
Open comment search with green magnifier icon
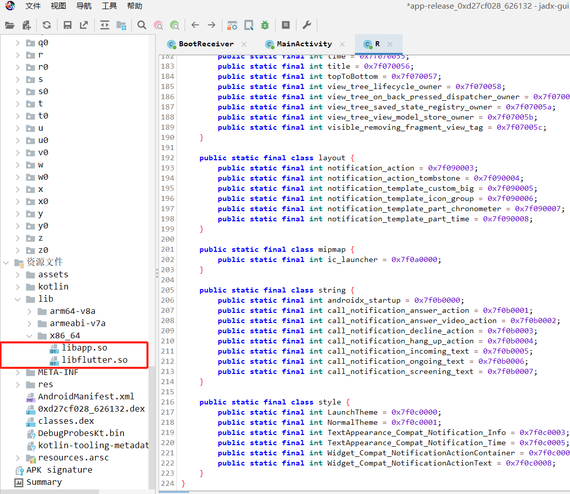coord(175,25)
